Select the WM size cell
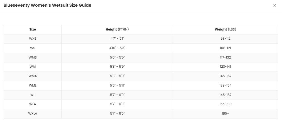Image resolution: width=282 pixels, height=124 pixels. point(33,67)
